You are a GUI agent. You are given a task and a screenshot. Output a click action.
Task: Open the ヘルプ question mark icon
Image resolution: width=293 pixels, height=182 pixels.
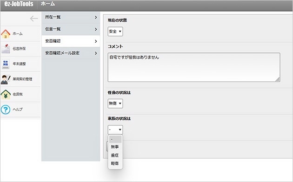(6, 110)
